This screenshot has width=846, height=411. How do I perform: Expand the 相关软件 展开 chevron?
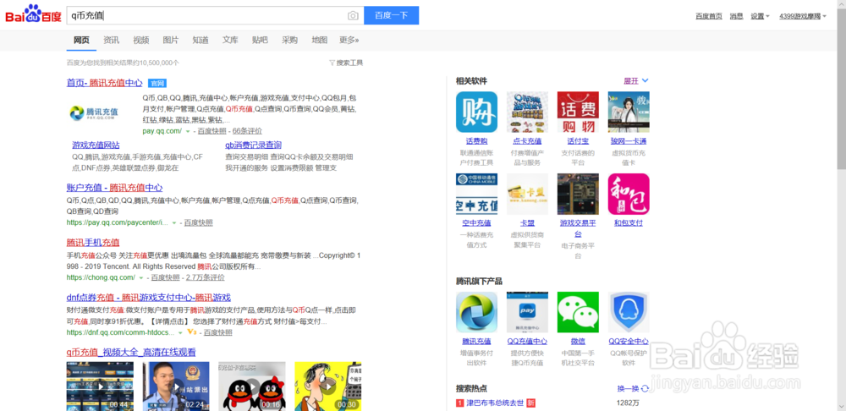pos(645,81)
